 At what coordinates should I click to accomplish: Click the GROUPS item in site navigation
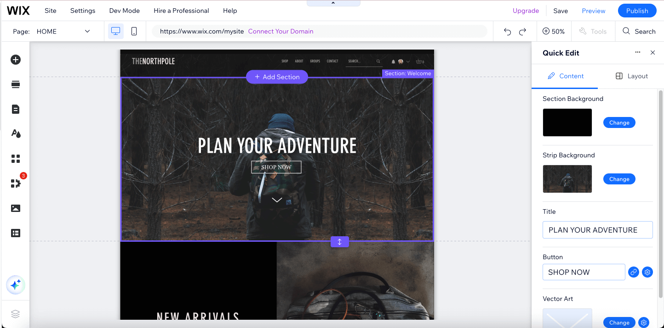(x=315, y=61)
